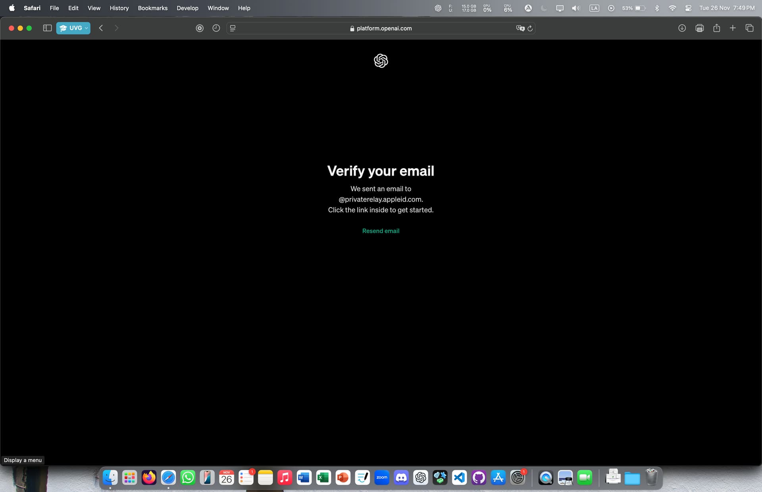Open ChatGPT app from the dock
The height and width of the screenshot is (492, 762).
[x=421, y=477]
